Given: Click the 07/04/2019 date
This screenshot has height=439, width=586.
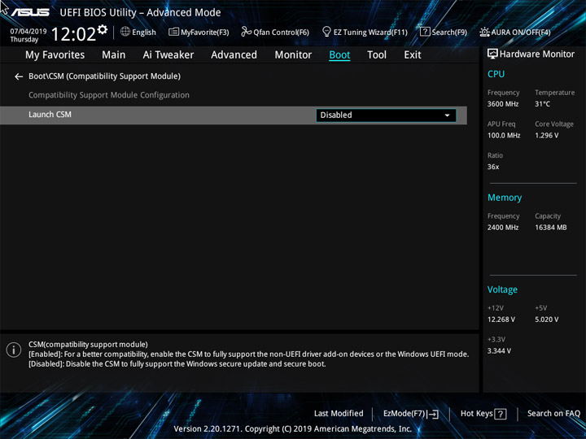Looking at the screenshot, I should click(x=28, y=32).
